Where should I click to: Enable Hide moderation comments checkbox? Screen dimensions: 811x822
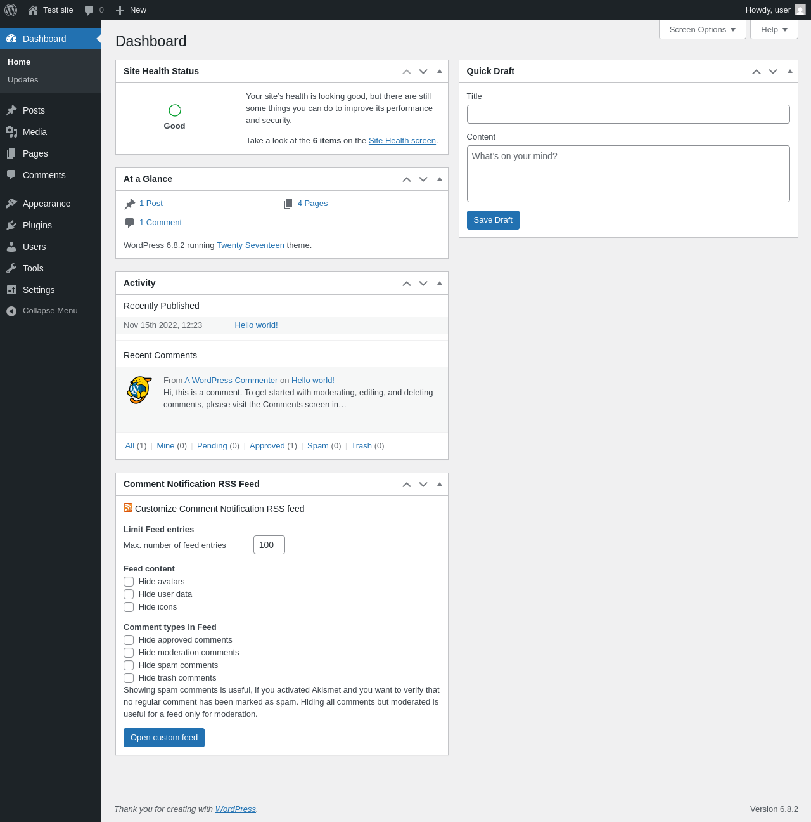129,653
